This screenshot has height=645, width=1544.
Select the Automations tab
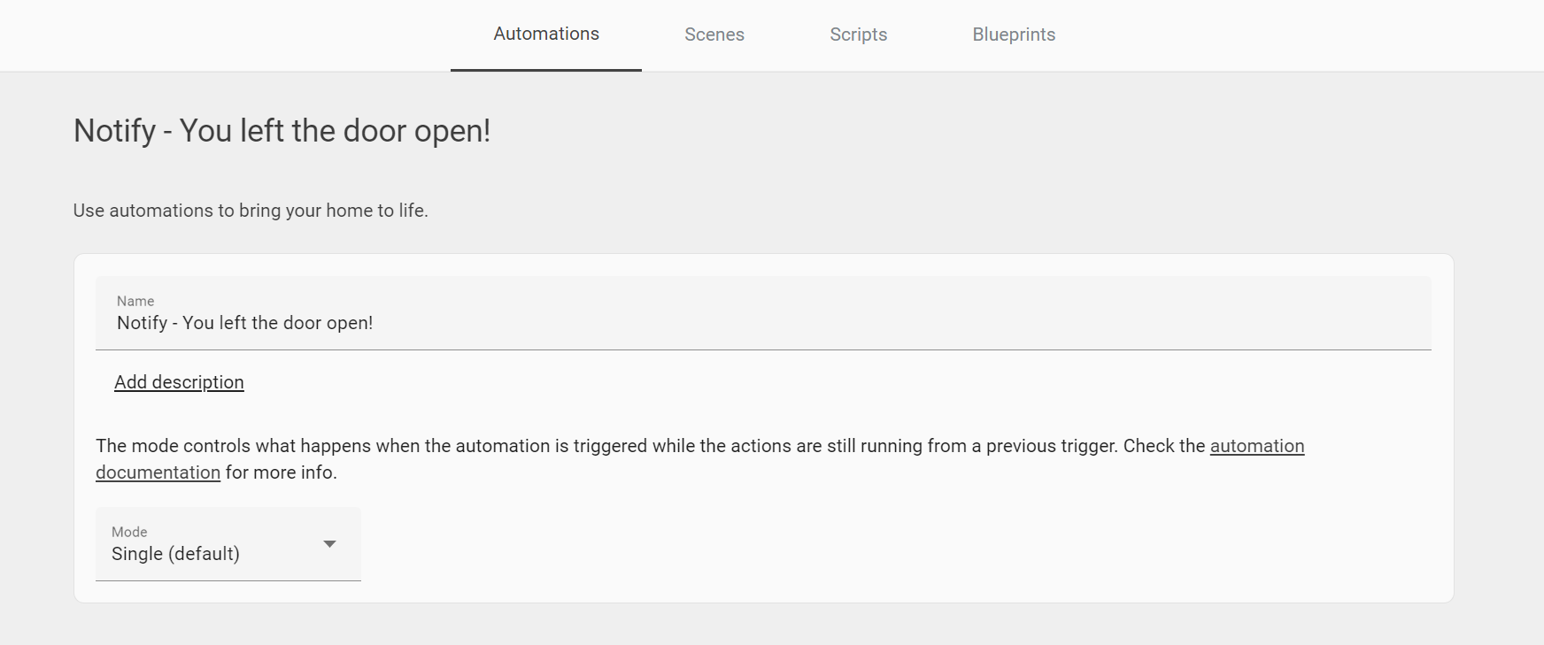(545, 34)
